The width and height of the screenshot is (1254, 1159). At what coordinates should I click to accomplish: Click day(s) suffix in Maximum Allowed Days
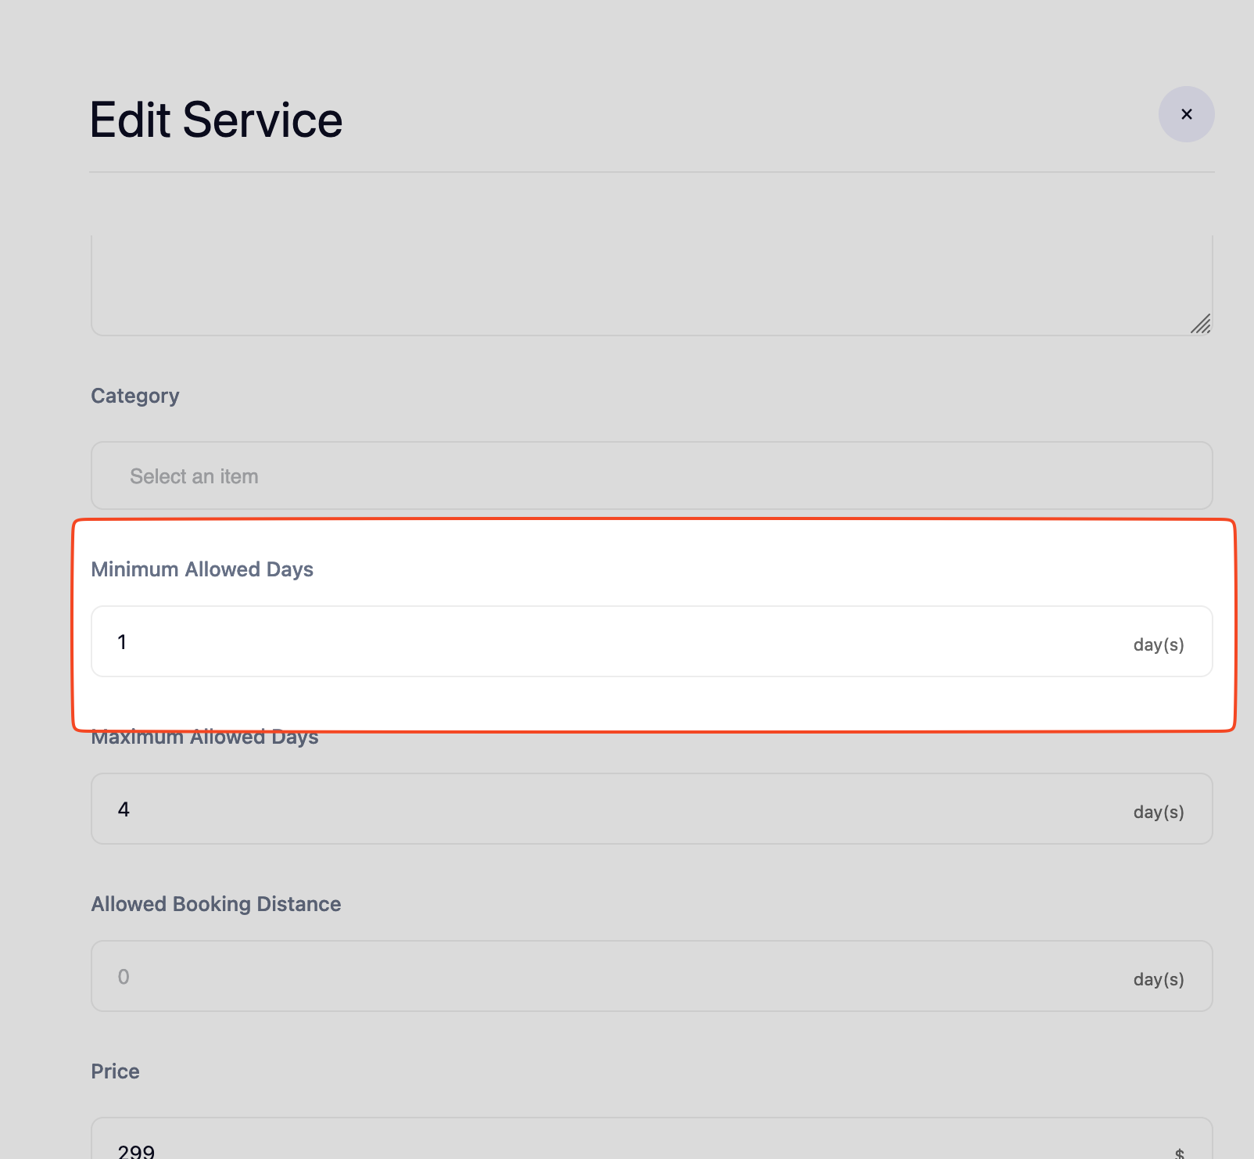point(1158,812)
